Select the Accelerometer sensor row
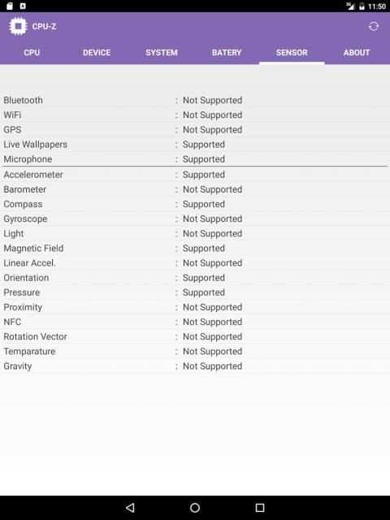 [195, 175]
